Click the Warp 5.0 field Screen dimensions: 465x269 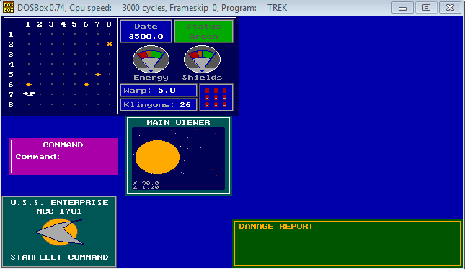[x=159, y=90]
